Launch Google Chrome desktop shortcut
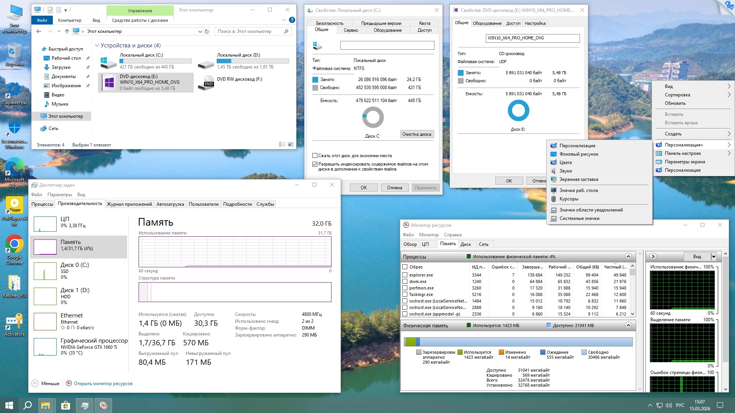Viewport: 735px width, 413px height. 14,245
